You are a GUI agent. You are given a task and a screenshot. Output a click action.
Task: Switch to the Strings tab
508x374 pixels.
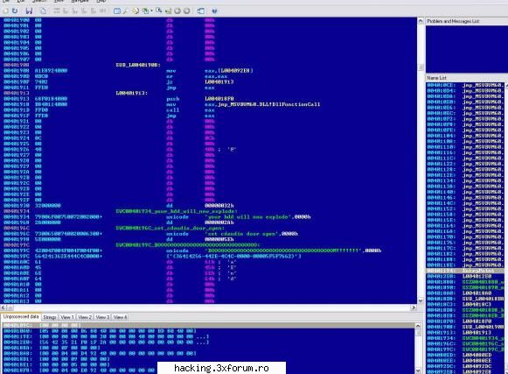50,317
